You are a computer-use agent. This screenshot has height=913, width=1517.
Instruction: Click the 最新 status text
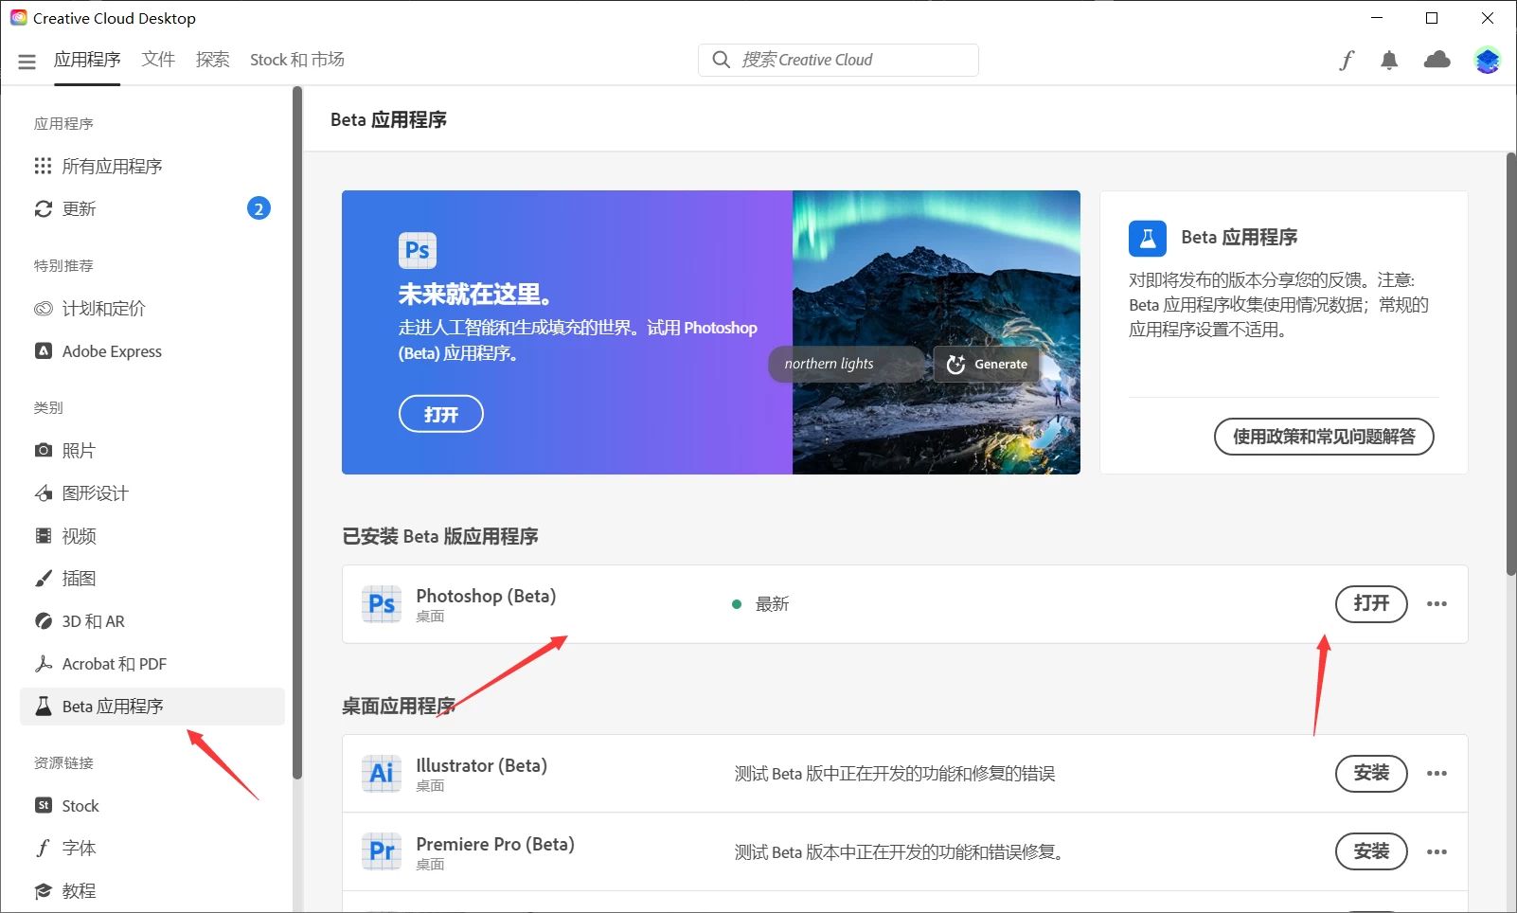click(x=772, y=604)
